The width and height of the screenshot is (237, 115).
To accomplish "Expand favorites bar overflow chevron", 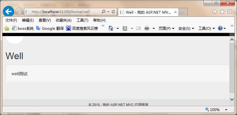I will (x=103, y=26).
